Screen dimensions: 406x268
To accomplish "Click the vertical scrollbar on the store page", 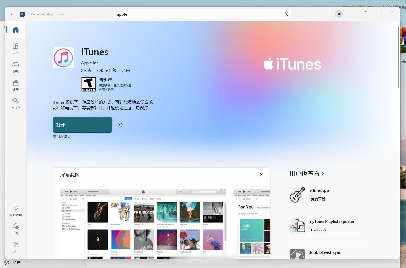I will [x=398, y=57].
